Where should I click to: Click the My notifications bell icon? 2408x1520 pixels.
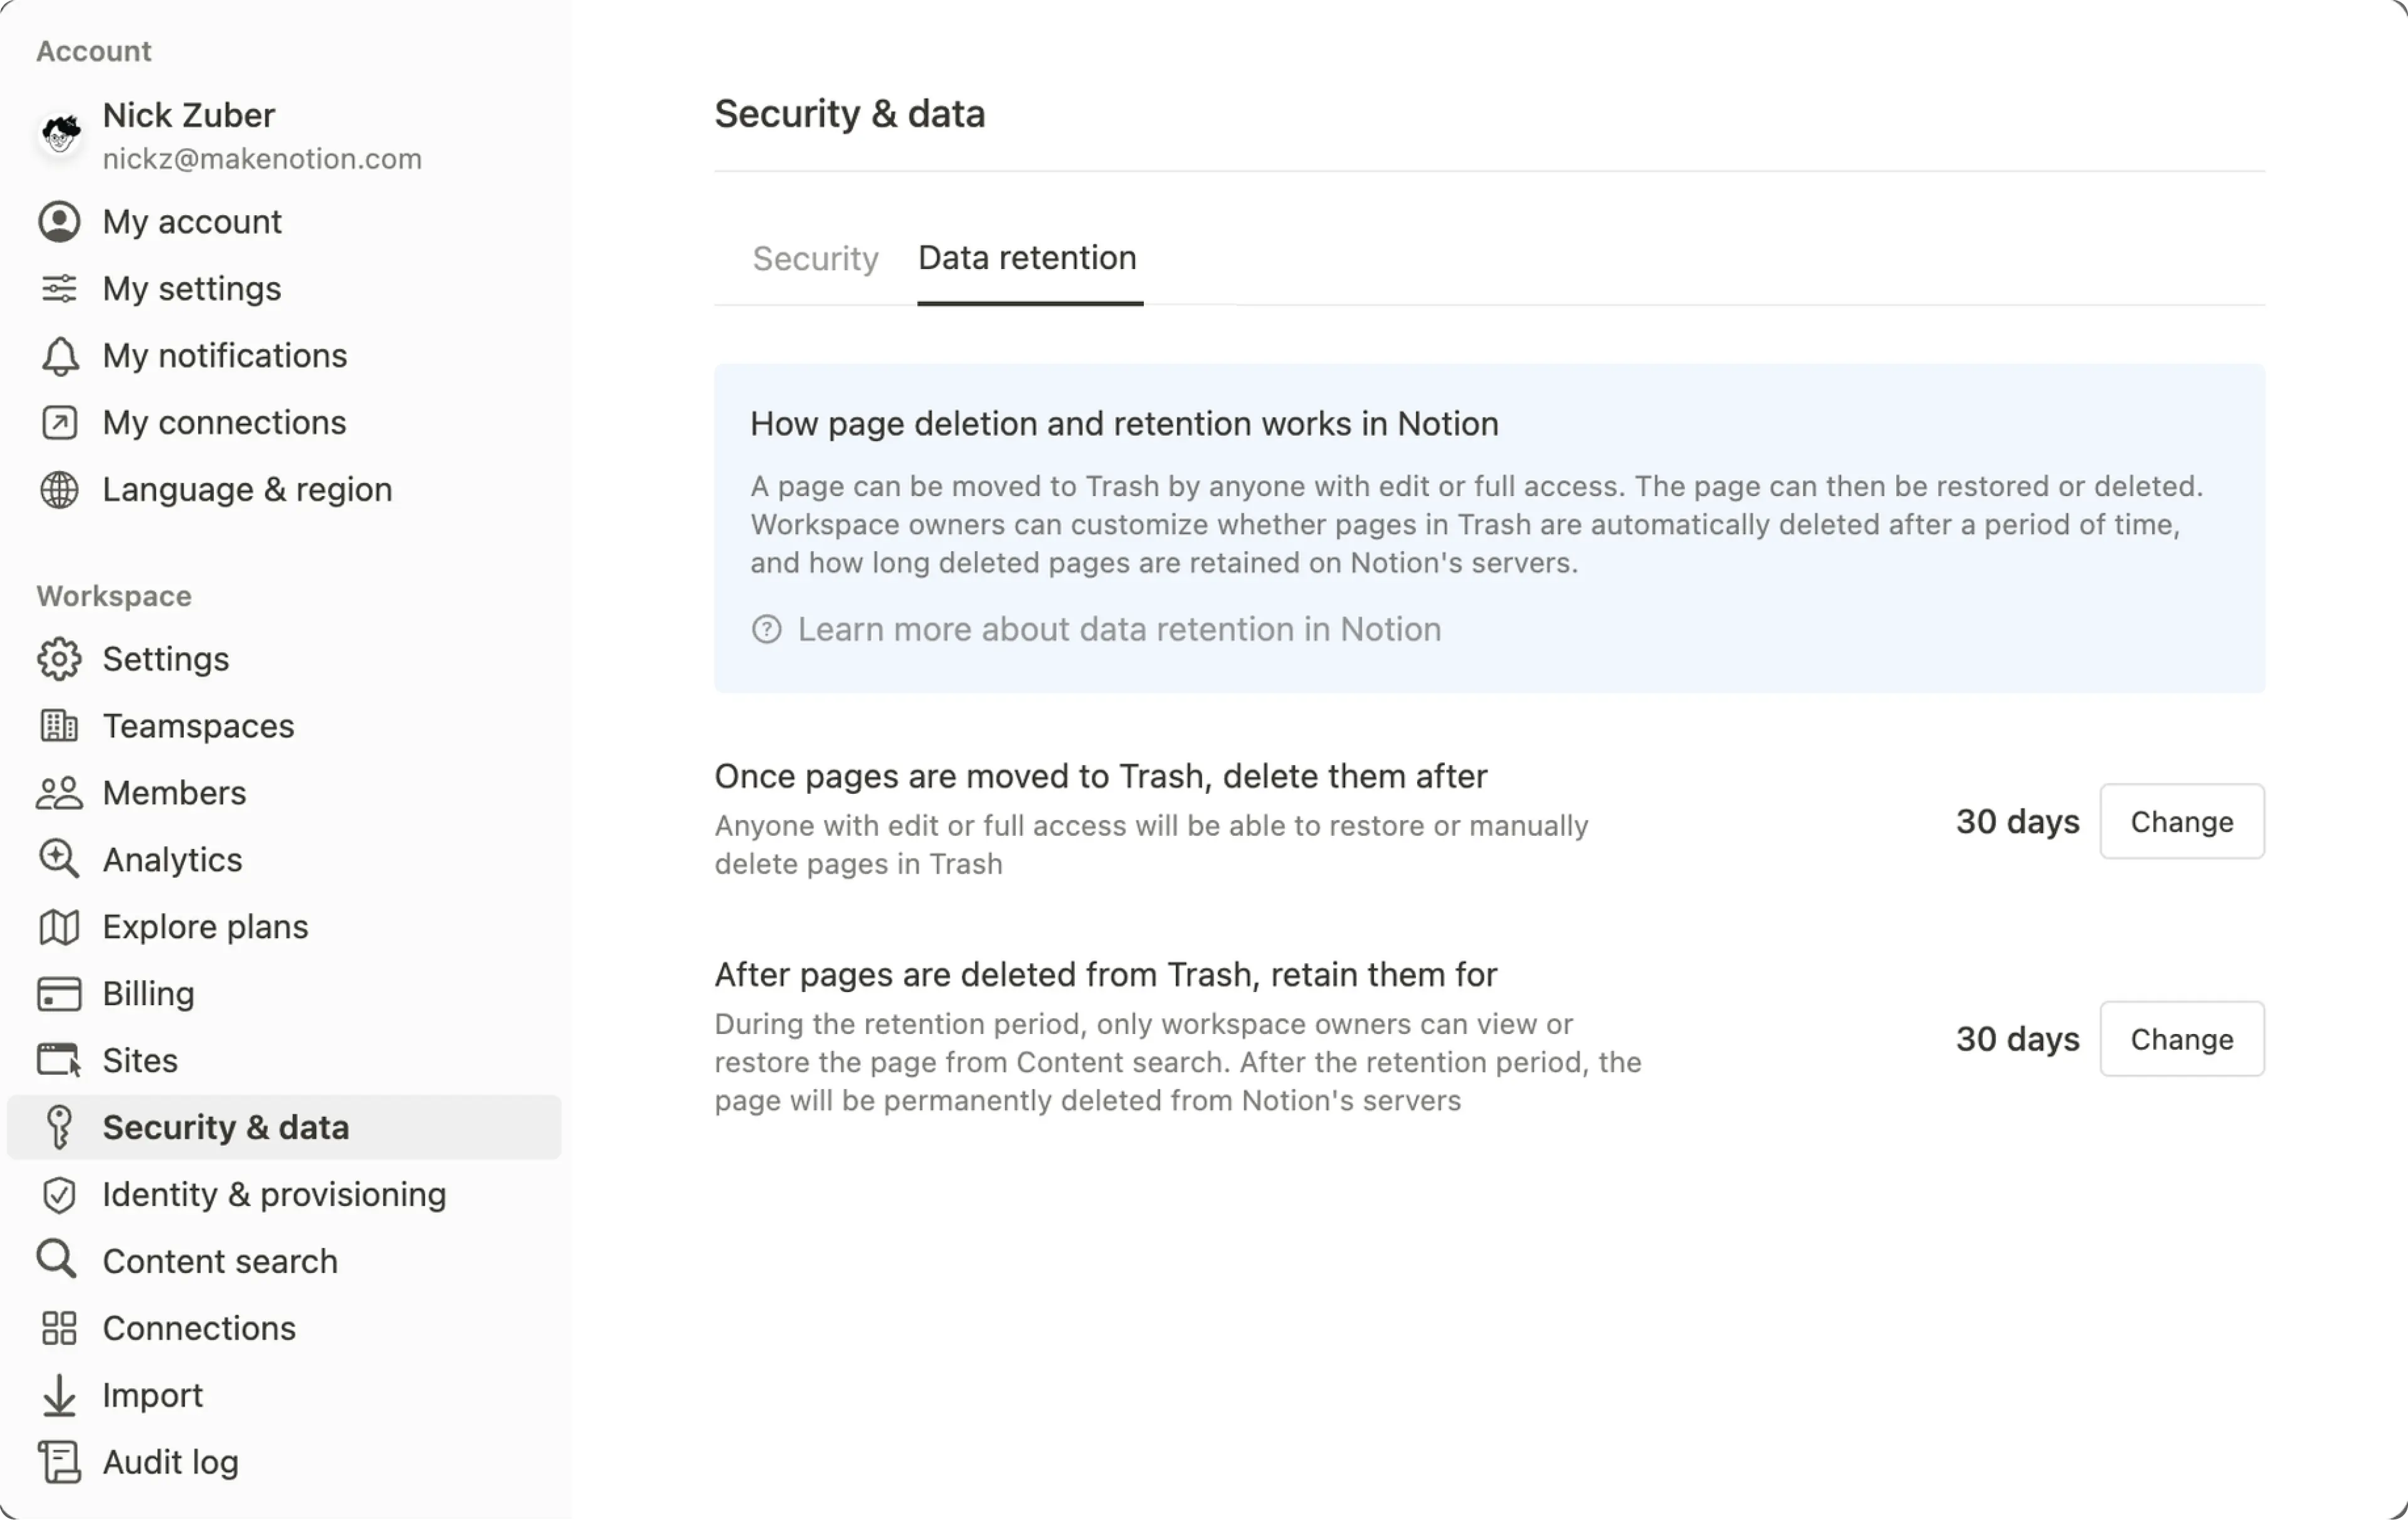59,355
